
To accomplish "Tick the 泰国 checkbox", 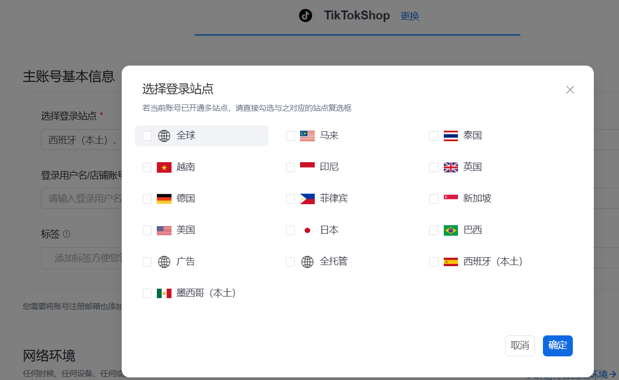I will click(433, 136).
